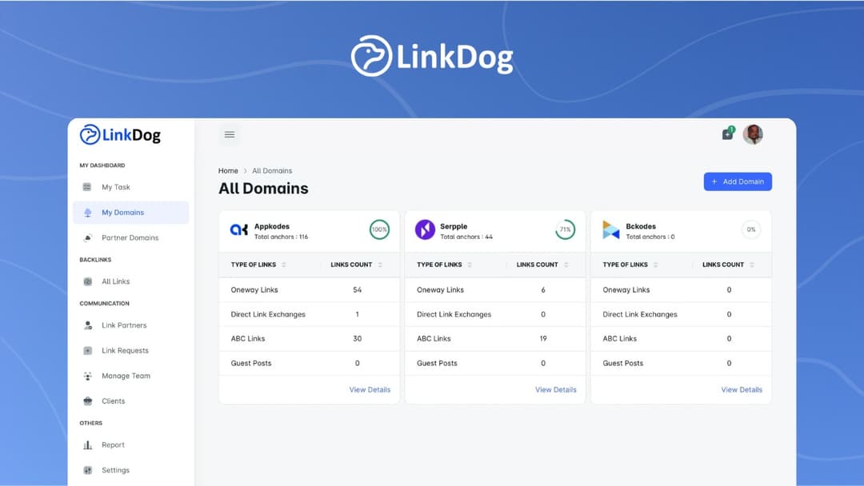Open the Report icon under Others
Screen dimensions: 864x486
tap(88, 444)
